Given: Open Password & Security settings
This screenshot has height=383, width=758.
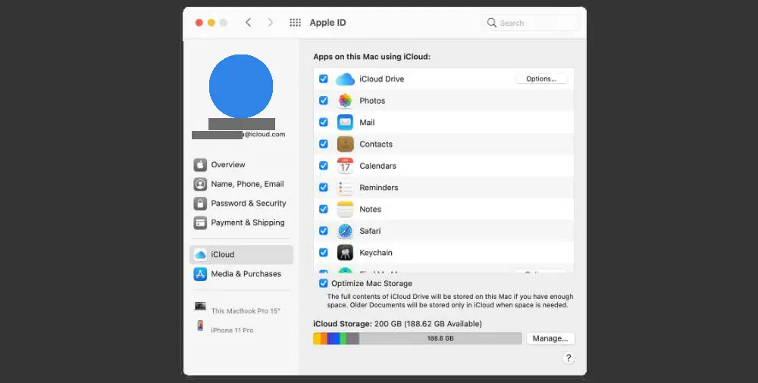Looking at the screenshot, I should (241, 204).
